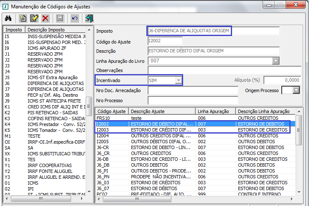Image resolution: width=309 pixels, height=206 pixels.
Task: Click the new record icon
Action: coord(23,18)
